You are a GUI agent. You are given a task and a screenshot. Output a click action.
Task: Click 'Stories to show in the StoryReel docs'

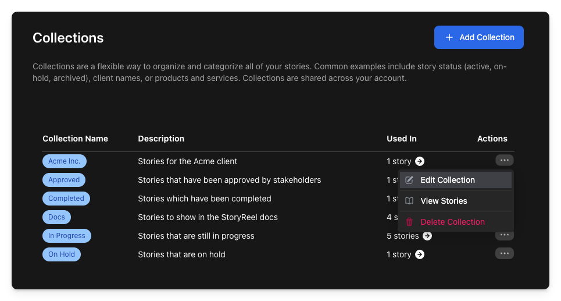(x=208, y=217)
